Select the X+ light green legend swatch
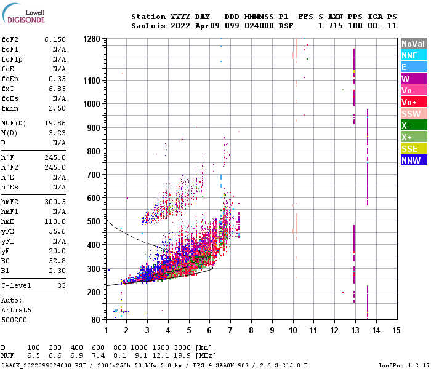Screen dimensions: 431x369 coord(414,137)
